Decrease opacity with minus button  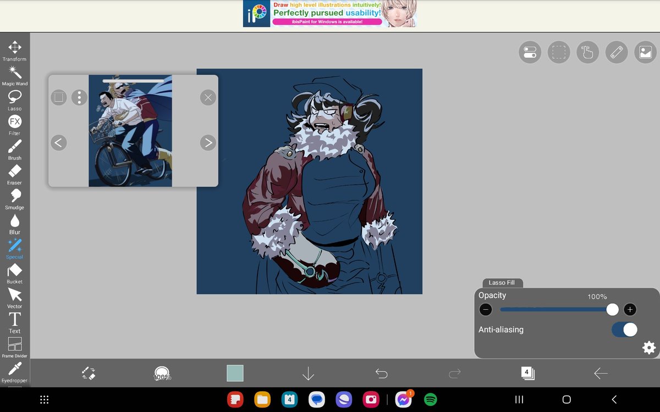[x=486, y=310]
